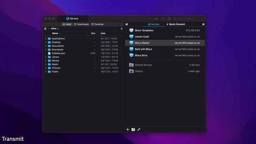Click the 213.190.6.82 address
This screenshot has width=256, height=144.
[x=193, y=30]
